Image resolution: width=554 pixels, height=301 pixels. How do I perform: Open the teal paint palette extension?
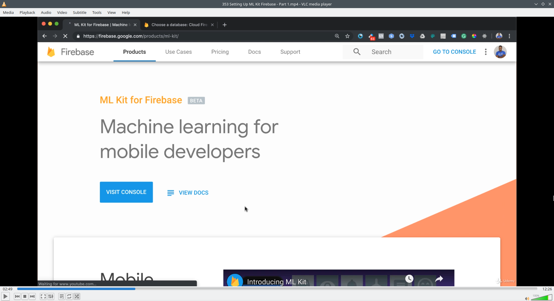pyautogui.click(x=433, y=36)
